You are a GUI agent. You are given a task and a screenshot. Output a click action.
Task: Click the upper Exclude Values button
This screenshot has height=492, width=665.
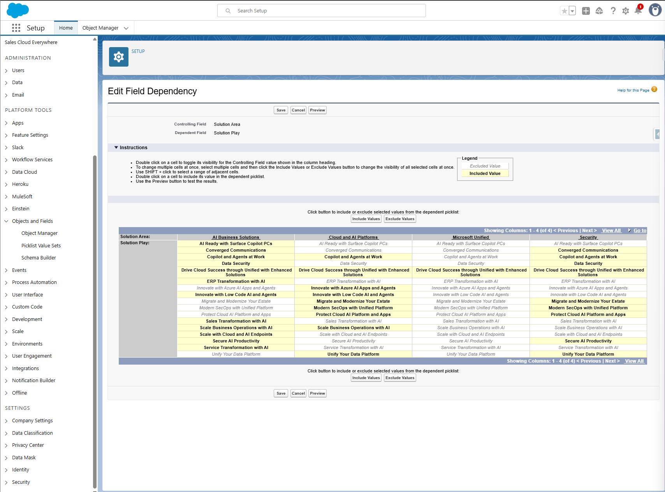coord(400,219)
